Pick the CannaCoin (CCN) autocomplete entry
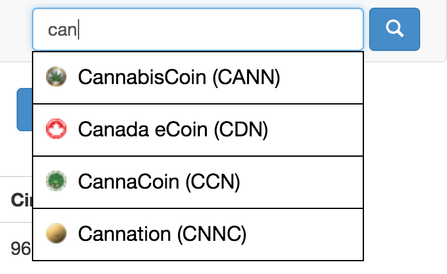This screenshot has height=274, width=447. 198,182
